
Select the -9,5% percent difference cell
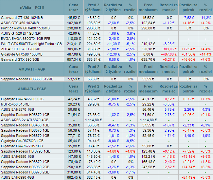[x=130, y=141]
